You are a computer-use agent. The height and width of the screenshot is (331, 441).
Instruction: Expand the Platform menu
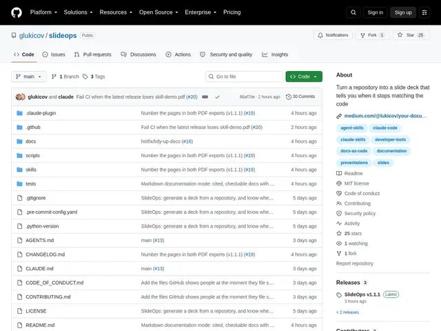(x=43, y=12)
